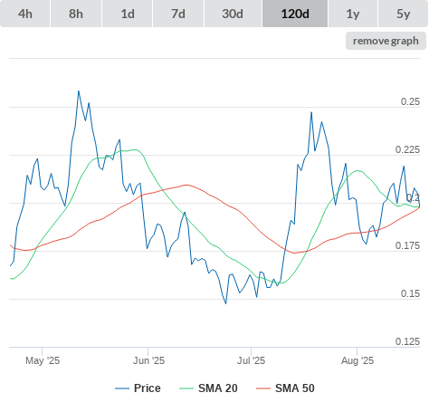Choose the 1d time range tab
This screenshot has height=412, width=429.
(x=128, y=14)
